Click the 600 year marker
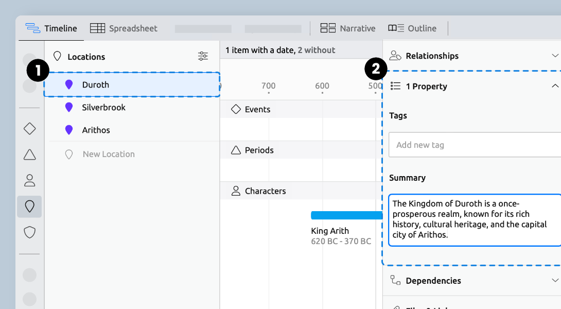 tap(322, 86)
